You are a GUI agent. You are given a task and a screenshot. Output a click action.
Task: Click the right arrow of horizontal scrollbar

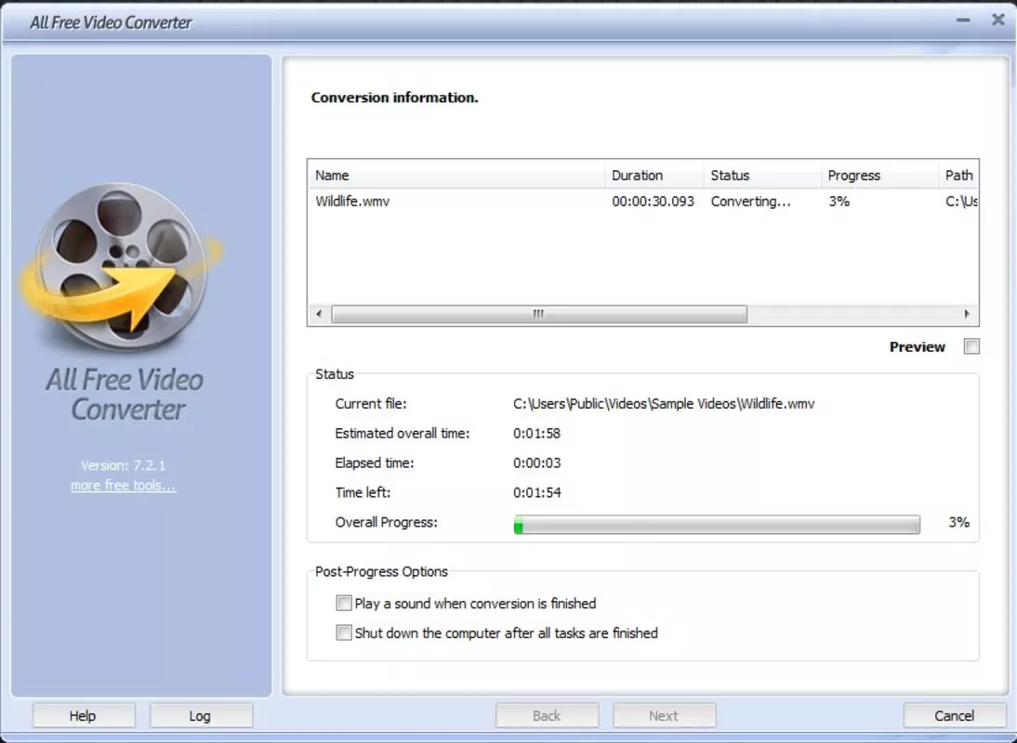pos(967,314)
